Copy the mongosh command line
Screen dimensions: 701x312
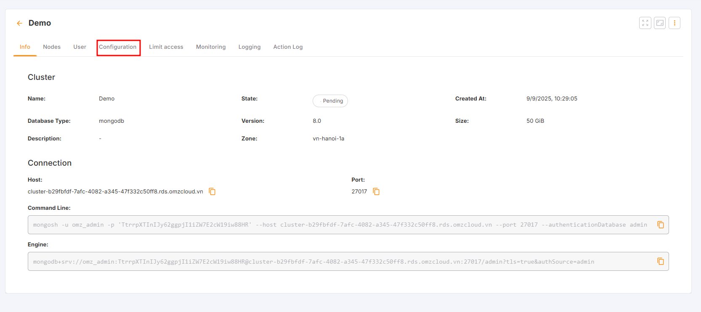point(661,225)
